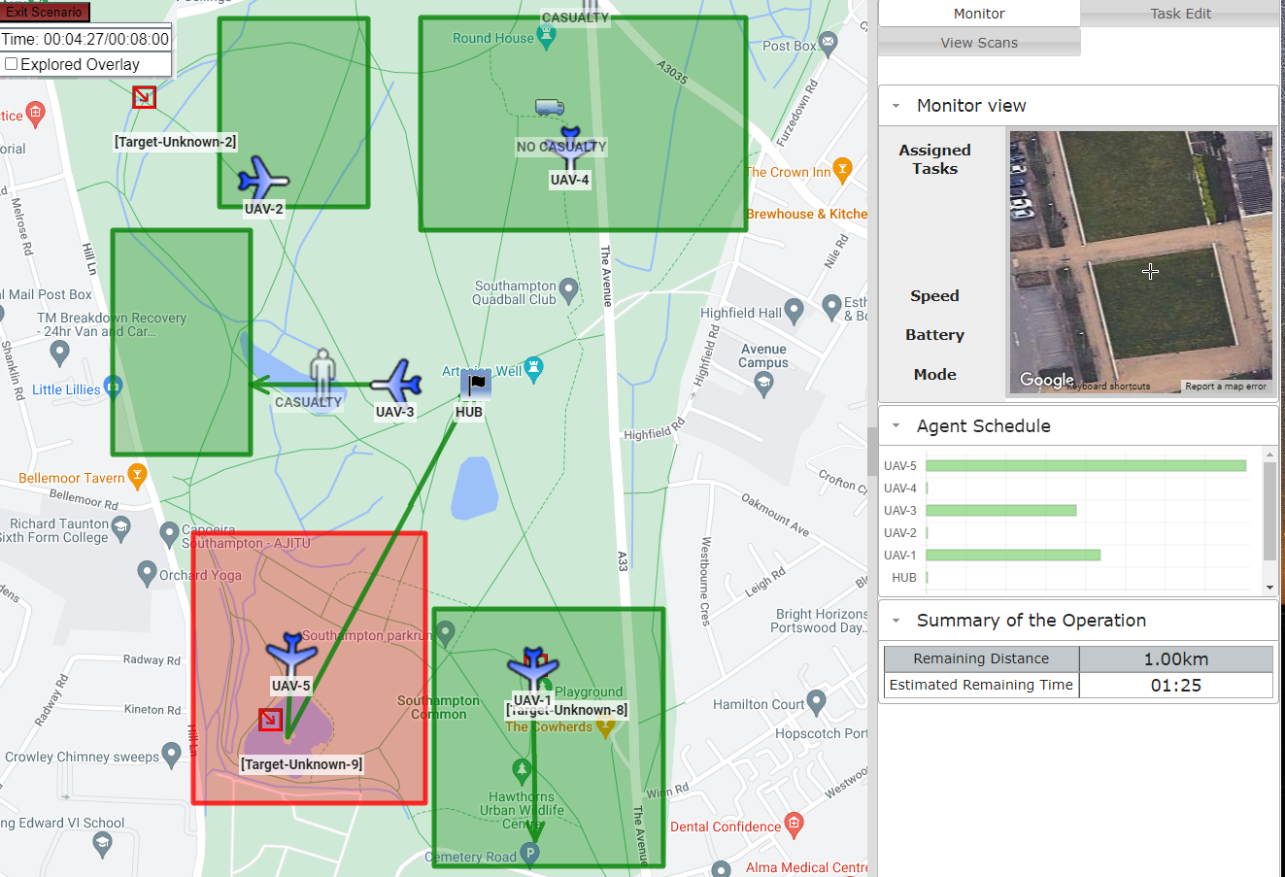This screenshot has width=1285, height=877.
Task: Click Report a map error link
Action: click(1225, 387)
